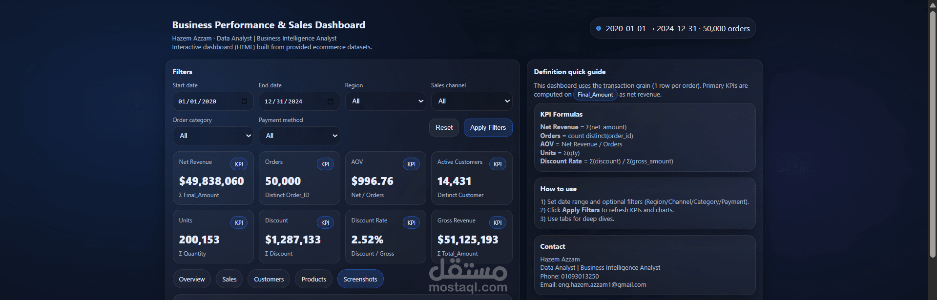Screen dimensions: 937x300
Task: Click the Gross Revenue value $51,125,193
Action: [468, 240]
